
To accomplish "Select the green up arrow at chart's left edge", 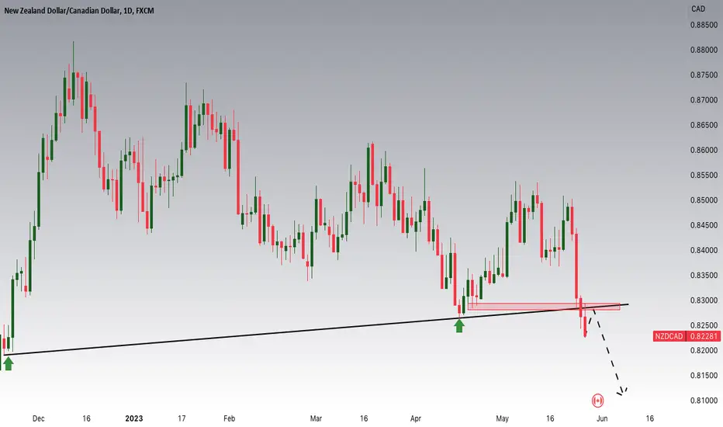I will 8,363.
